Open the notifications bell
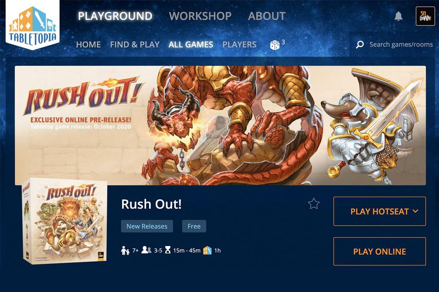The height and width of the screenshot is (292, 439). point(398,16)
